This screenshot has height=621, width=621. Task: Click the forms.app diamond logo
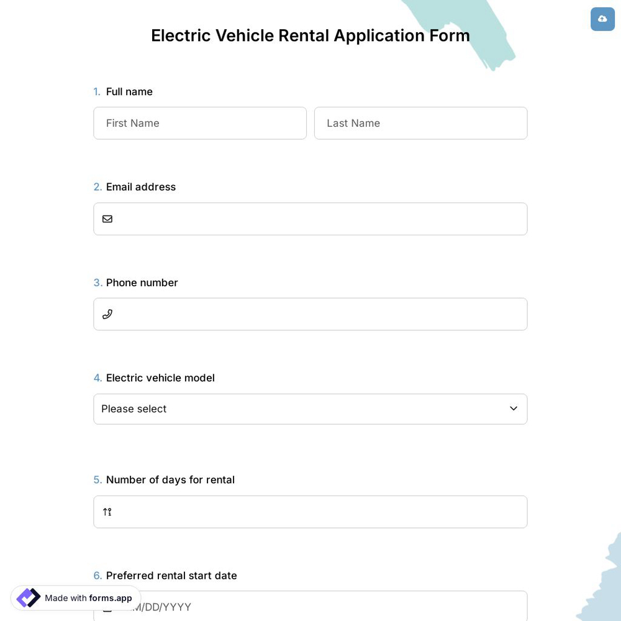tap(27, 597)
